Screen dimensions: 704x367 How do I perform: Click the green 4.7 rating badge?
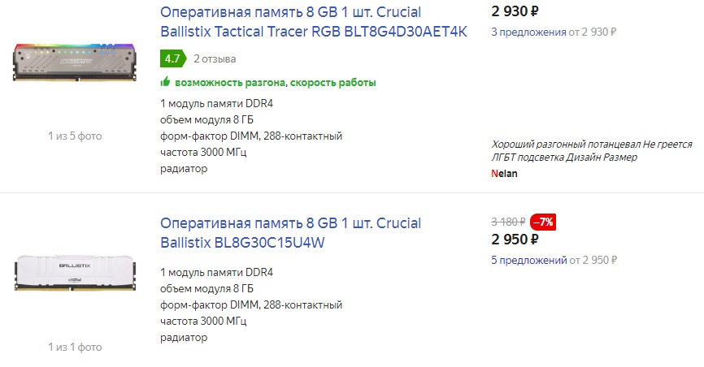tap(172, 59)
